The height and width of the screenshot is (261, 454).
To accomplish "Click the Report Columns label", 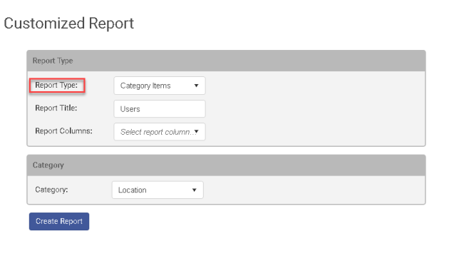I will coord(63,131).
